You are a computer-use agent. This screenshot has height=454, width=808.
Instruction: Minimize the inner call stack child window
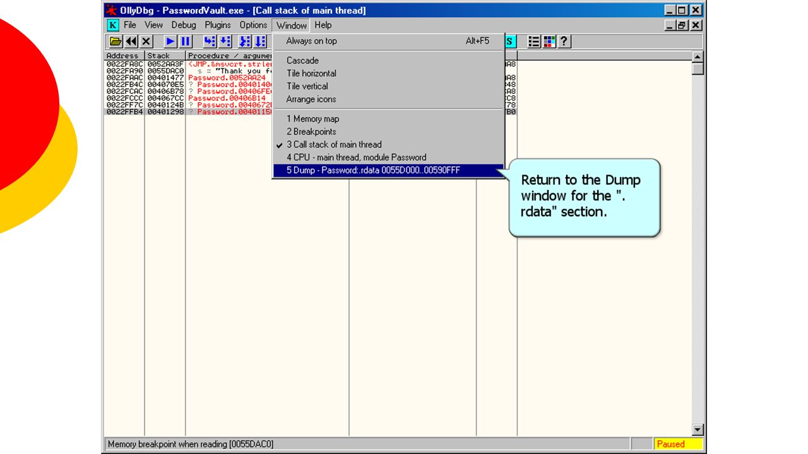pos(670,25)
